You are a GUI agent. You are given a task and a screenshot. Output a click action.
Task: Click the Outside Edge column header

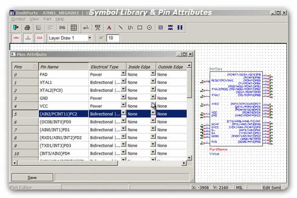pos(171,67)
